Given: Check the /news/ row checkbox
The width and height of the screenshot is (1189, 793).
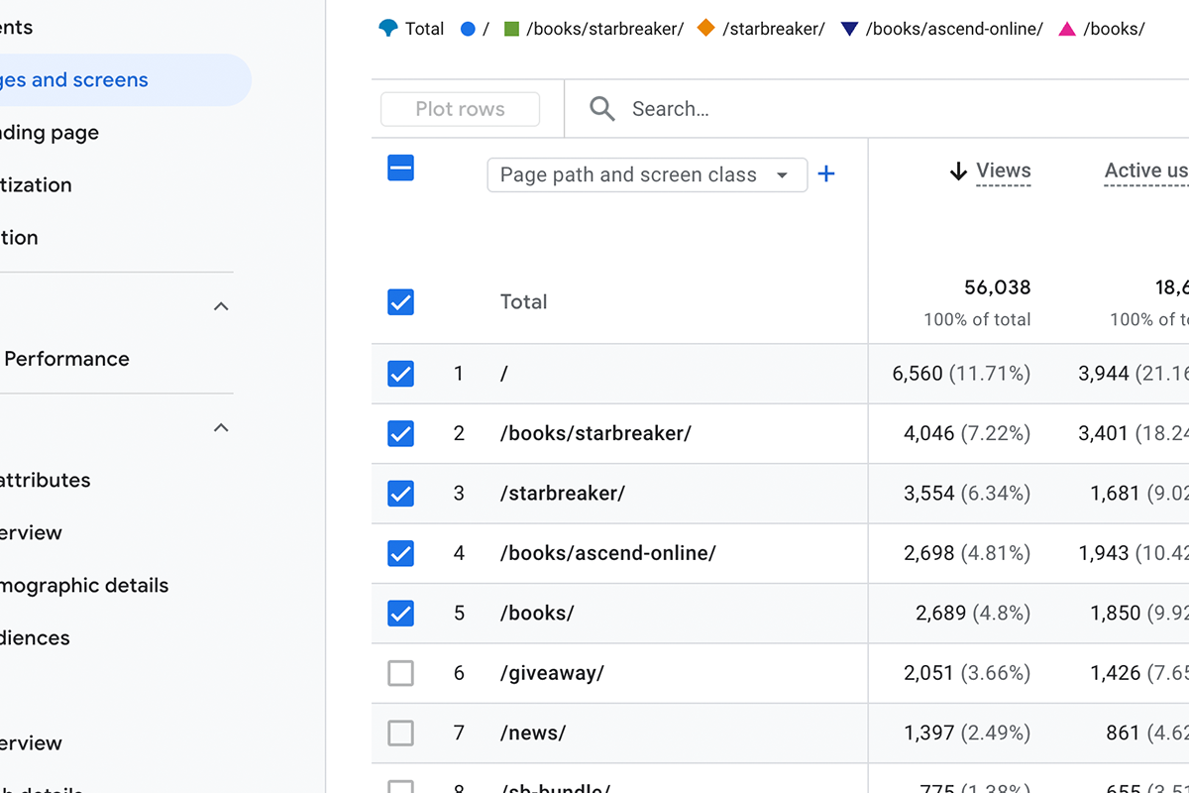Looking at the screenshot, I should (400, 733).
